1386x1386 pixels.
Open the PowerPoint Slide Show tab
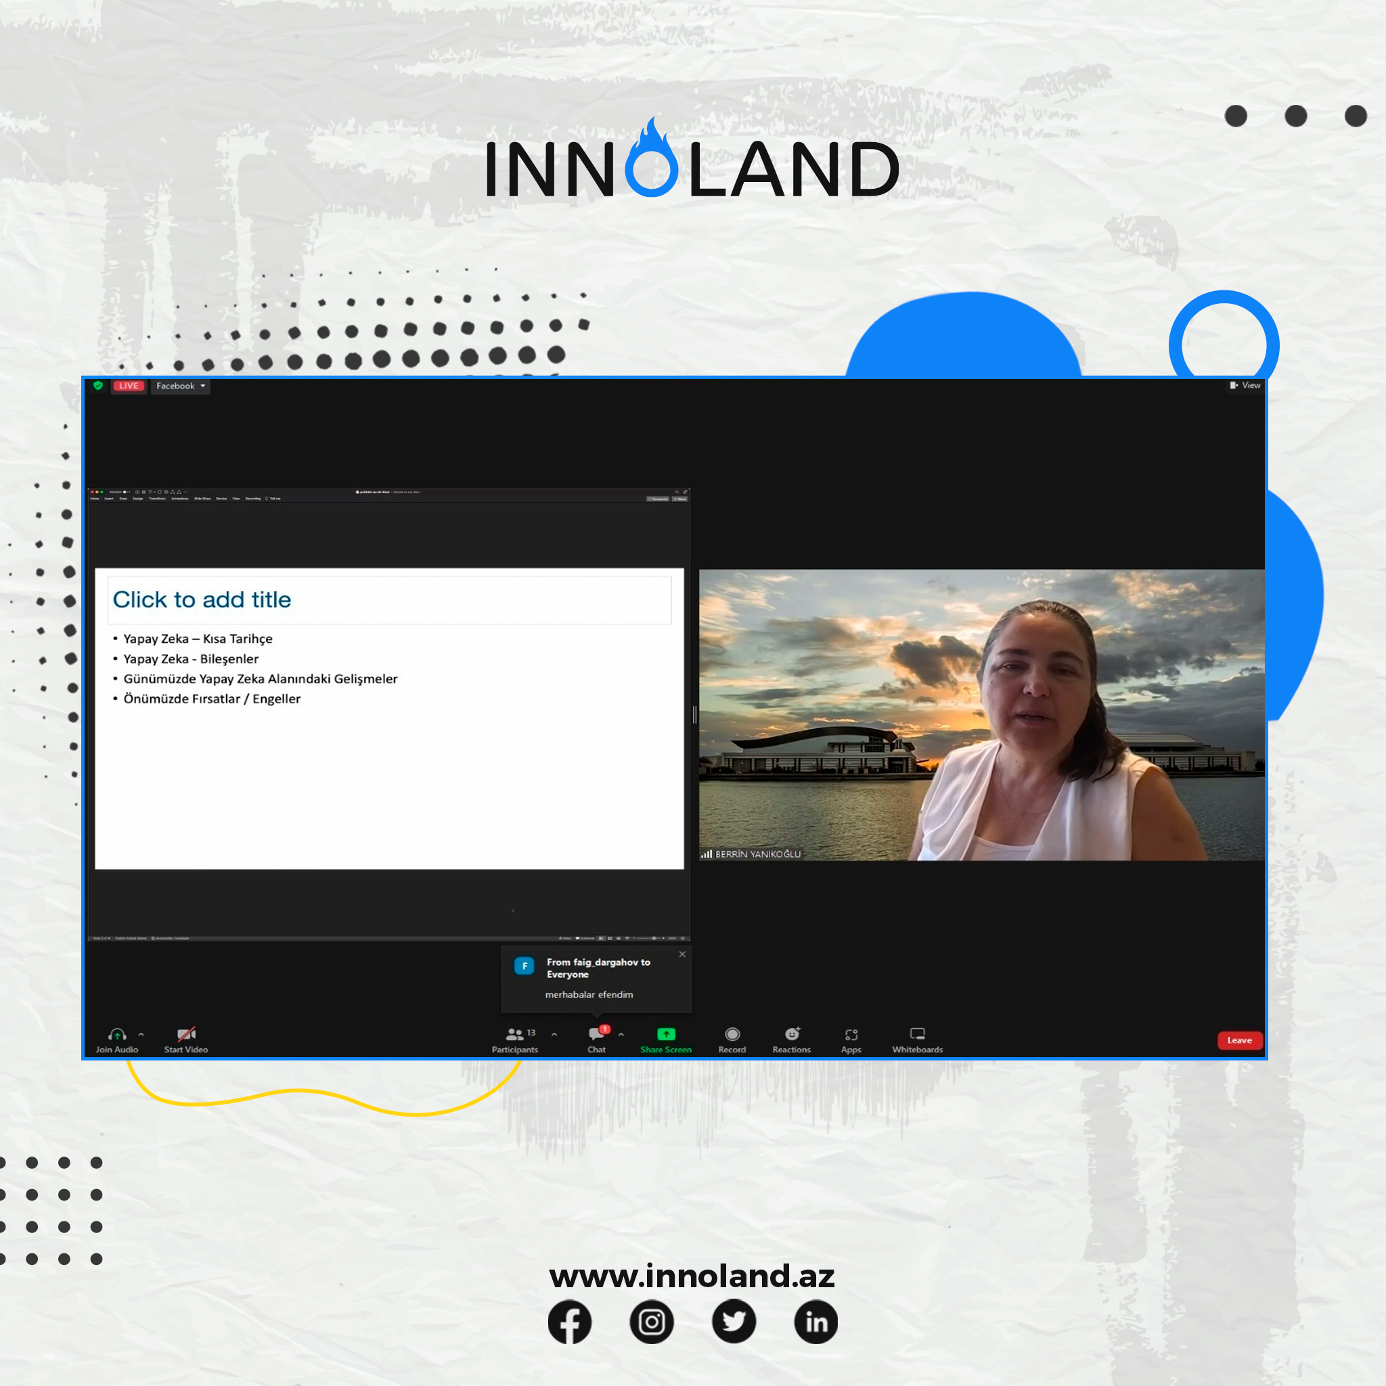[202, 499]
